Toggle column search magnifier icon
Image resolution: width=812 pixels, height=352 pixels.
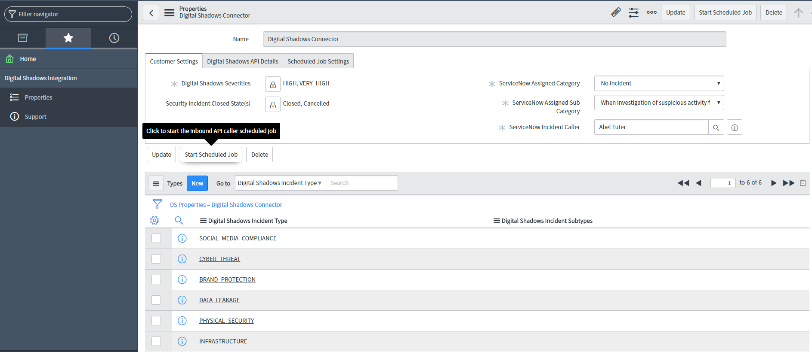click(x=179, y=221)
